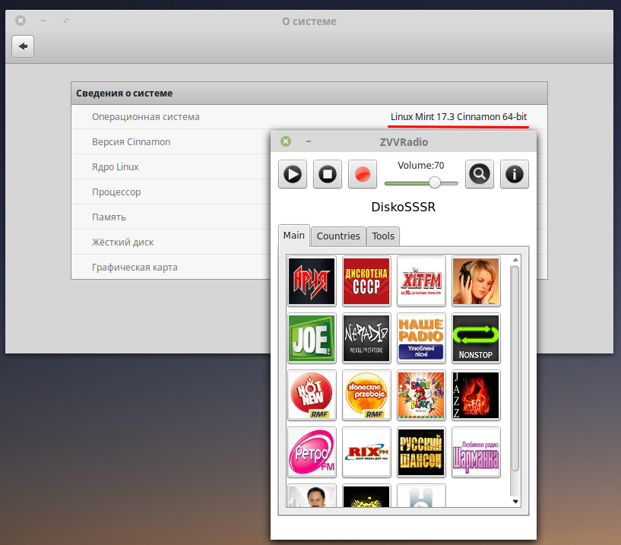Click the Графическая карта row
The width and height of the screenshot is (621, 545).
[x=171, y=268]
